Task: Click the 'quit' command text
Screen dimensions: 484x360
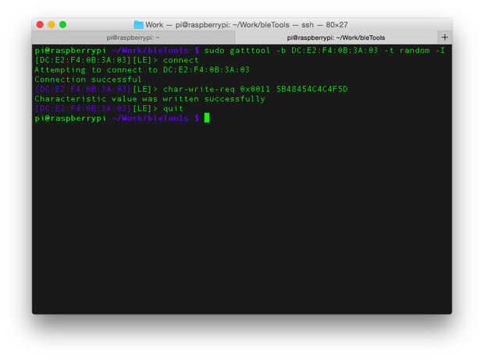Action: (x=173, y=108)
